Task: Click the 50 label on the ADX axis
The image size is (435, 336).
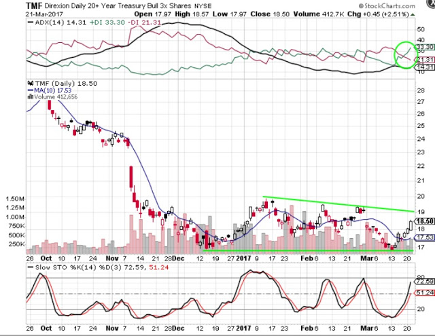Action: pos(421,29)
